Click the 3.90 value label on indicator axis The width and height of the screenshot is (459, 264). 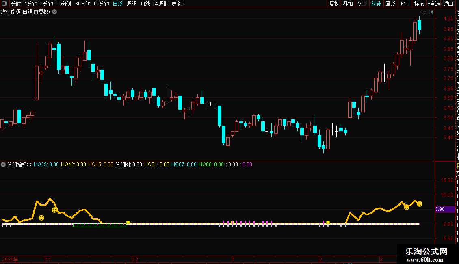tap(440, 209)
